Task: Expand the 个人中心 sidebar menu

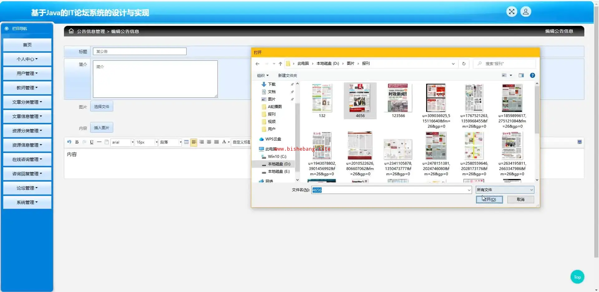Action: click(27, 59)
